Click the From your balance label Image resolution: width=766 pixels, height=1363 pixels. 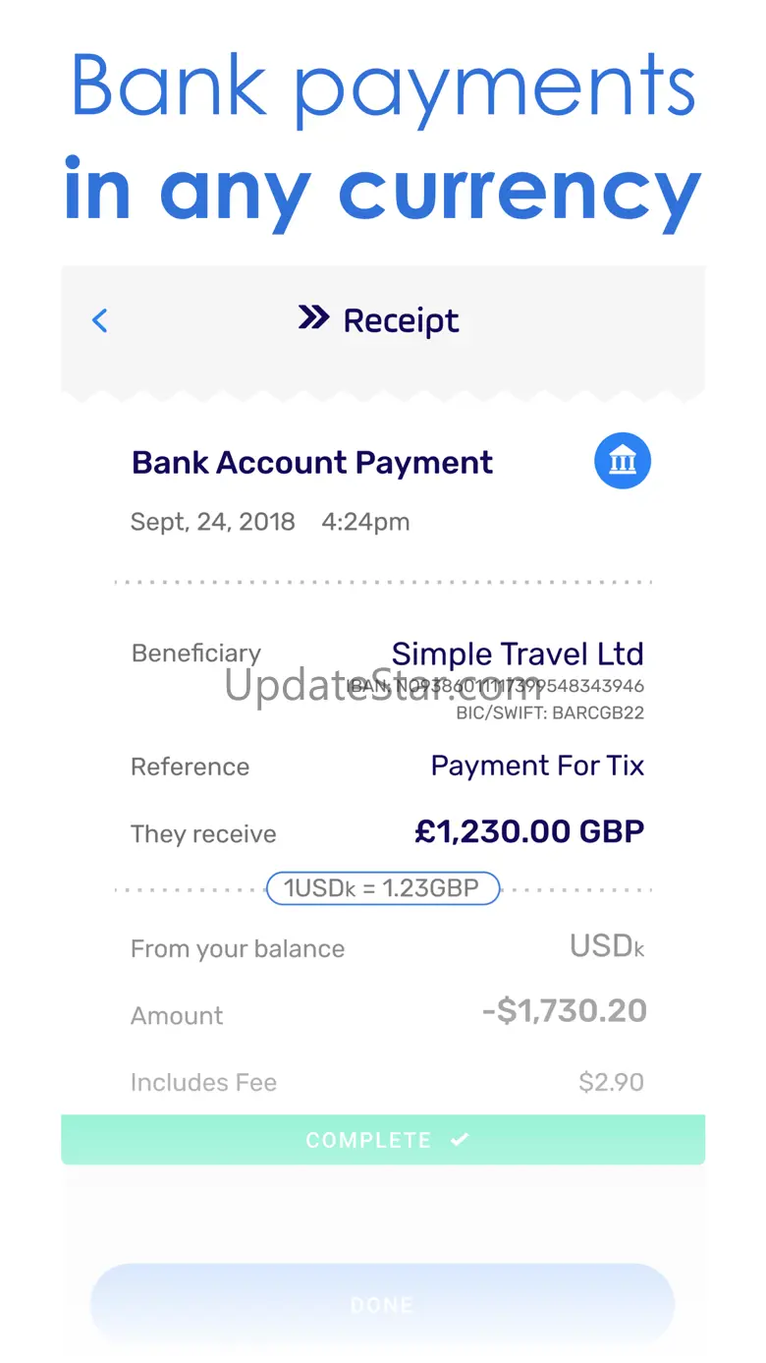tap(238, 949)
